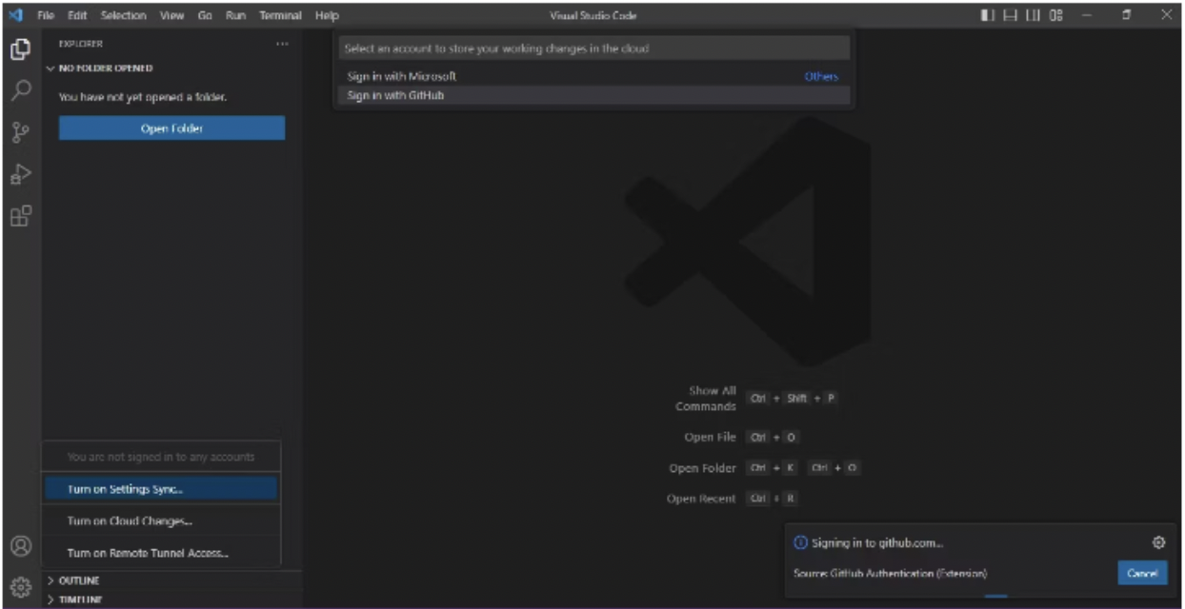The image size is (1185, 609).
Task: Click the Others link in account picker
Action: tap(821, 76)
